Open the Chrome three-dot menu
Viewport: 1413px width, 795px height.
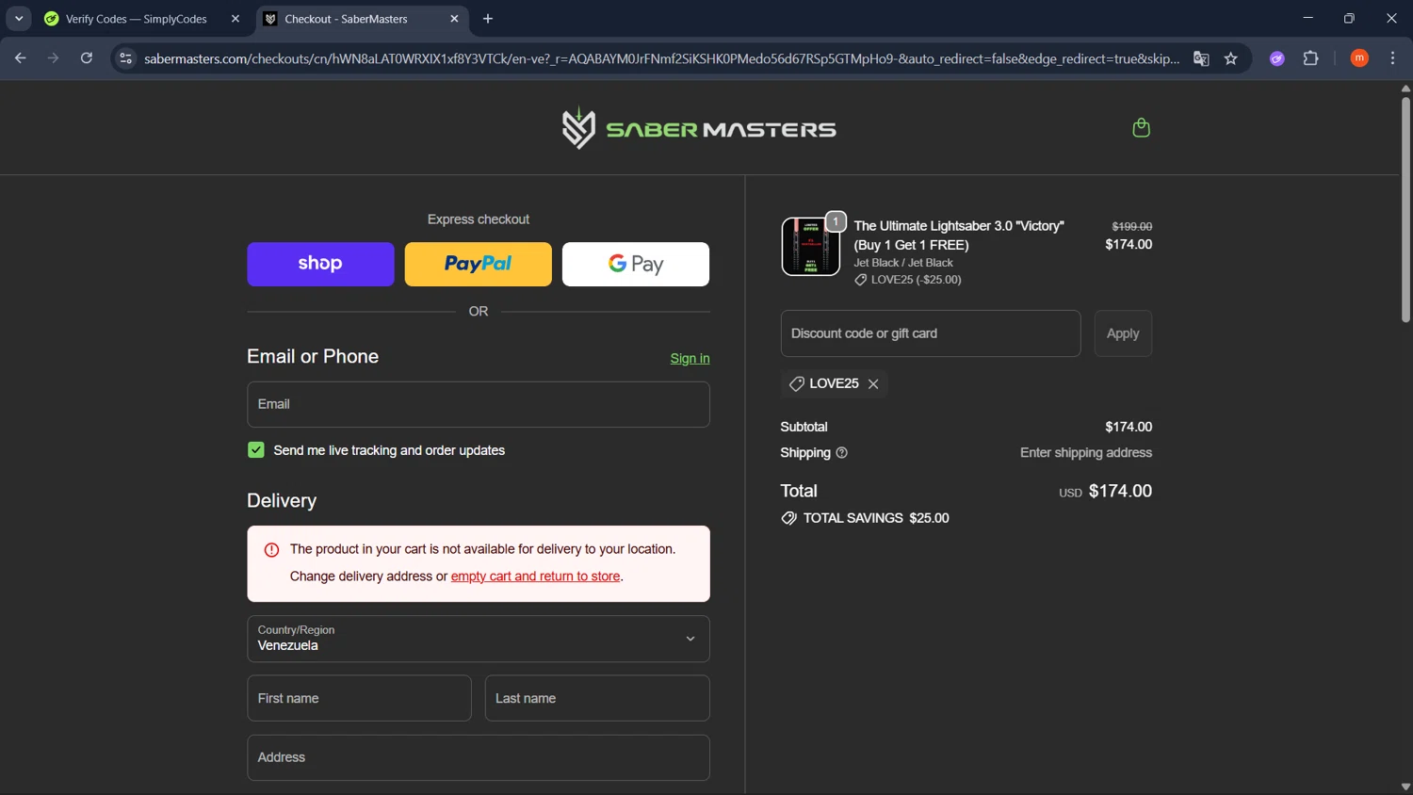pyautogui.click(x=1392, y=58)
